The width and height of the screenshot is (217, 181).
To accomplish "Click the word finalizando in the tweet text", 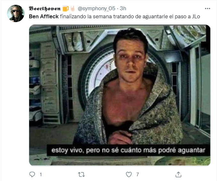I will pyautogui.click(x=73, y=16).
